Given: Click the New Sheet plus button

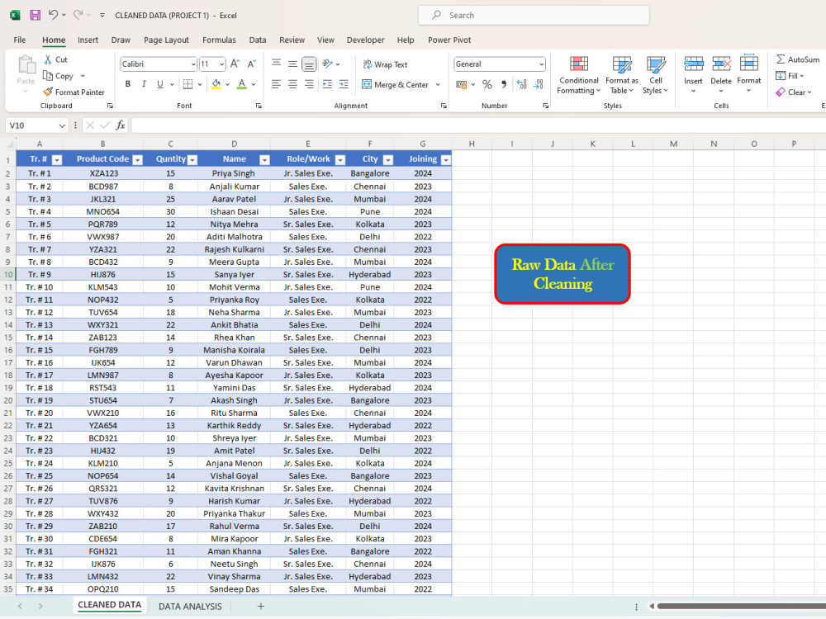Looking at the screenshot, I should pos(260,606).
